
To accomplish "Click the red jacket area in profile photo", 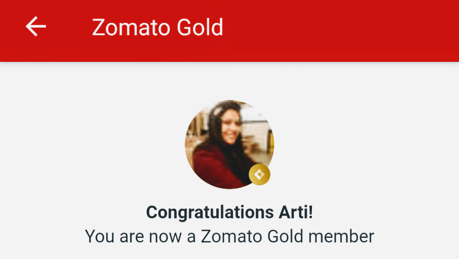I will point(216,168).
